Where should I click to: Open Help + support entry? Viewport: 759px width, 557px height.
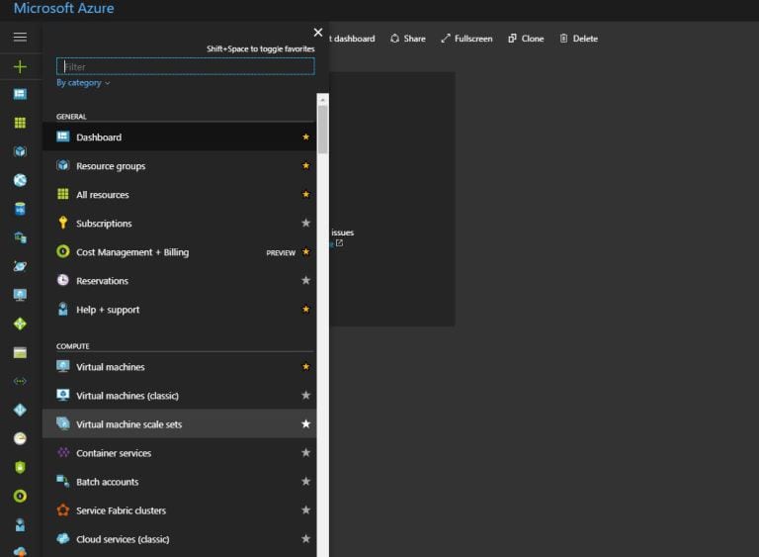click(179, 310)
